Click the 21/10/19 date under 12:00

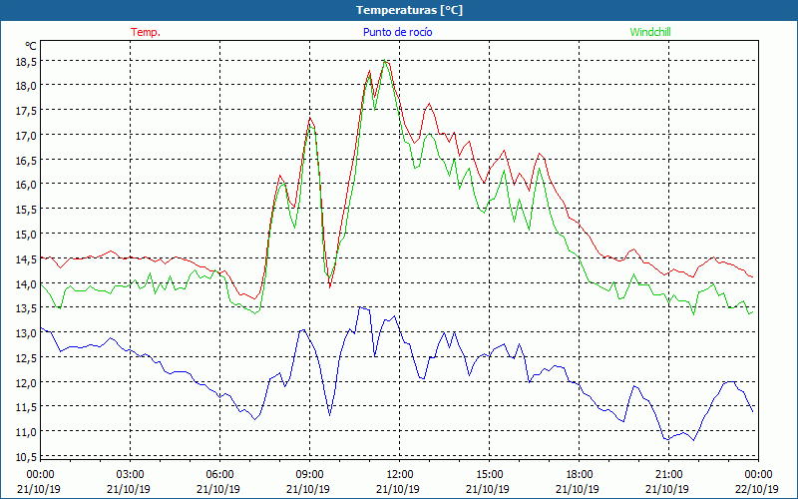[x=398, y=489]
